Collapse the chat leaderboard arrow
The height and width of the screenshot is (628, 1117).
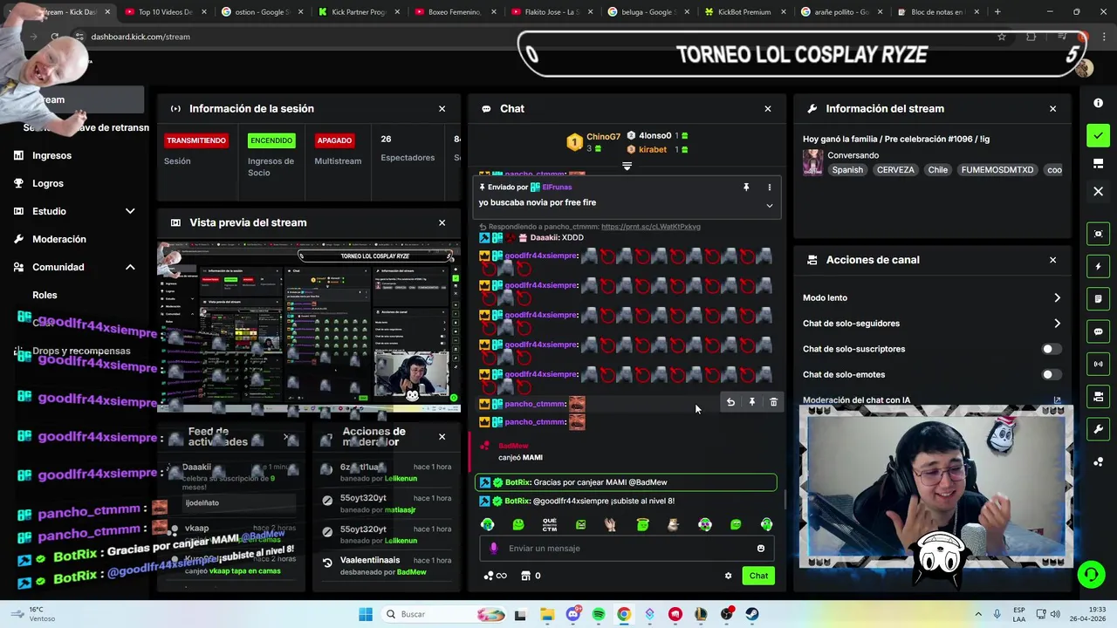[x=627, y=165]
